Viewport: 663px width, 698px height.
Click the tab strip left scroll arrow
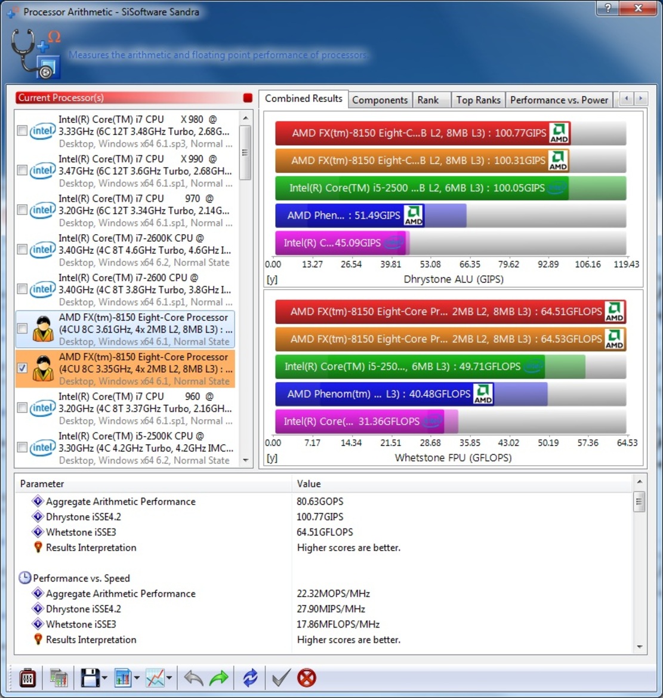(627, 99)
